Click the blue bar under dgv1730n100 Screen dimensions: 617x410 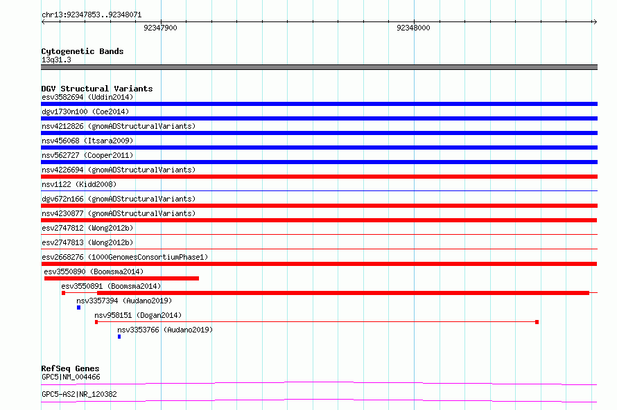(319, 118)
